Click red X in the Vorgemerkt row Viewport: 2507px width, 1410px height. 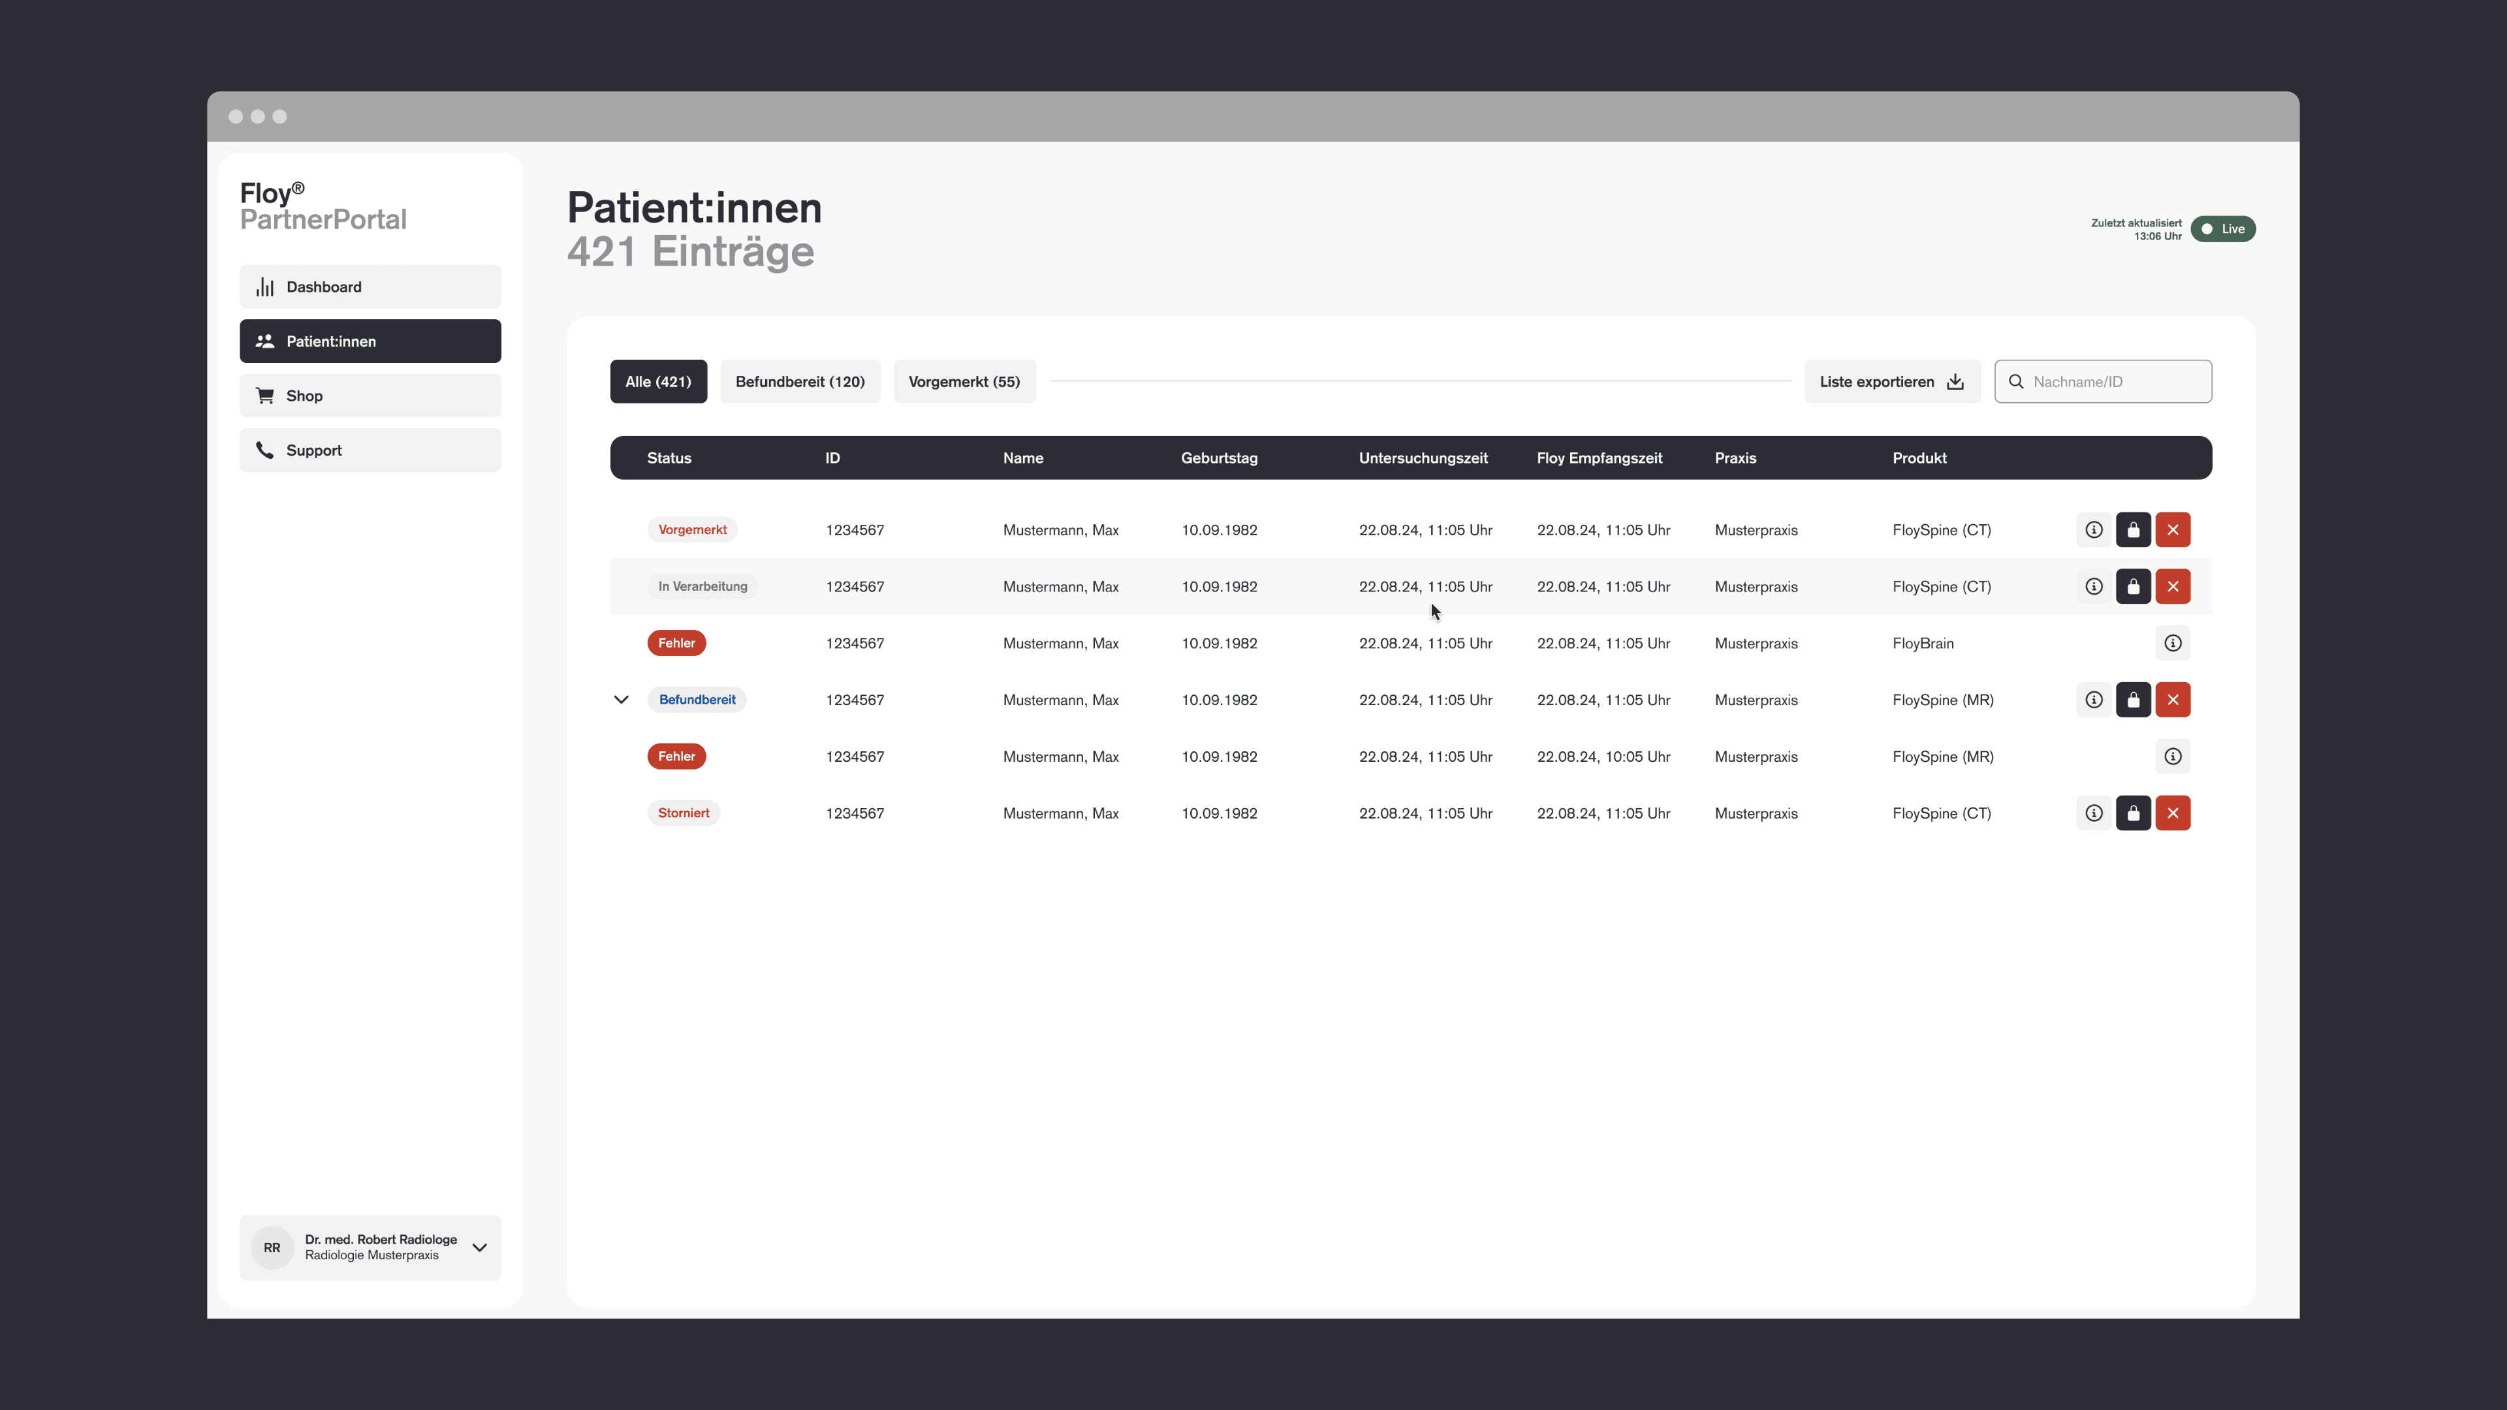point(2172,529)
